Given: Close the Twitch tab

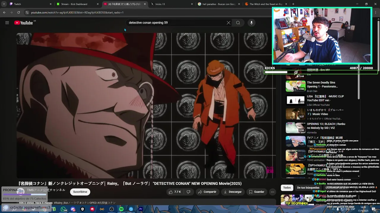Looking at the screenshot, I should point(50,4).
